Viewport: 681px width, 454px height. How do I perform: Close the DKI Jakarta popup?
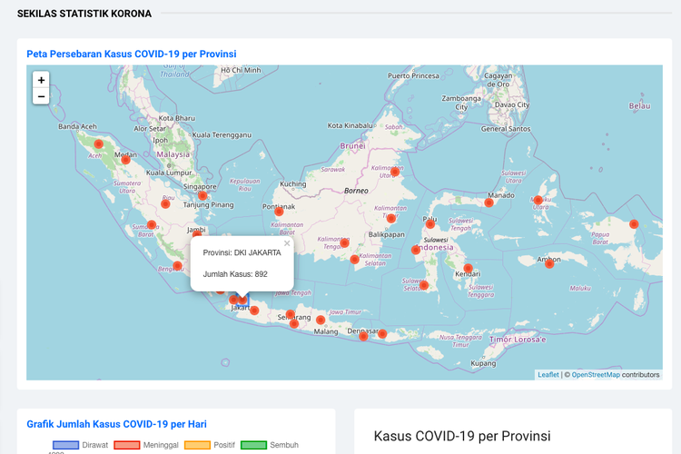287,243
